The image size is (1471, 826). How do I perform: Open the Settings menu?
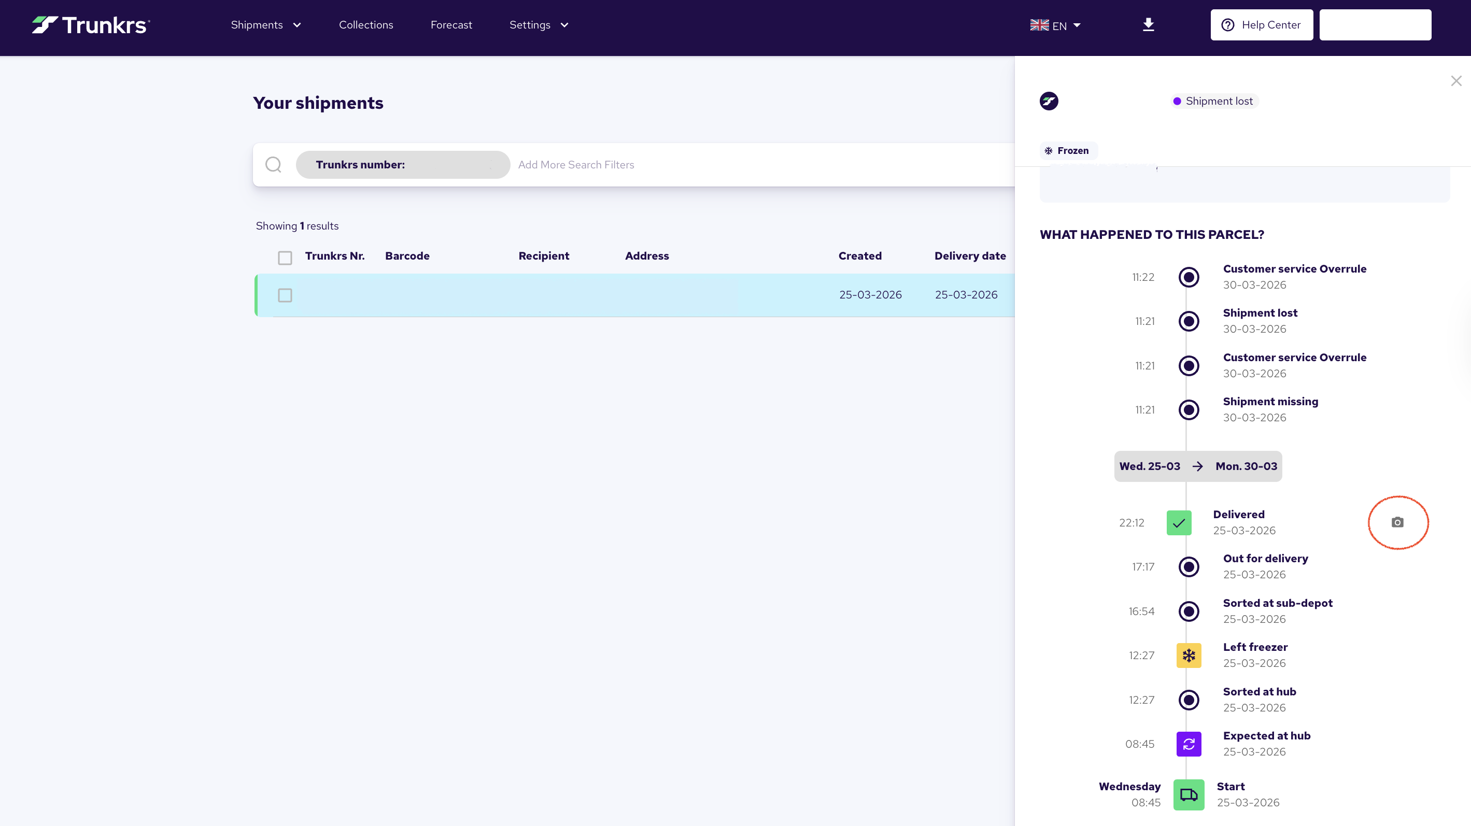[x=529, y=24]
